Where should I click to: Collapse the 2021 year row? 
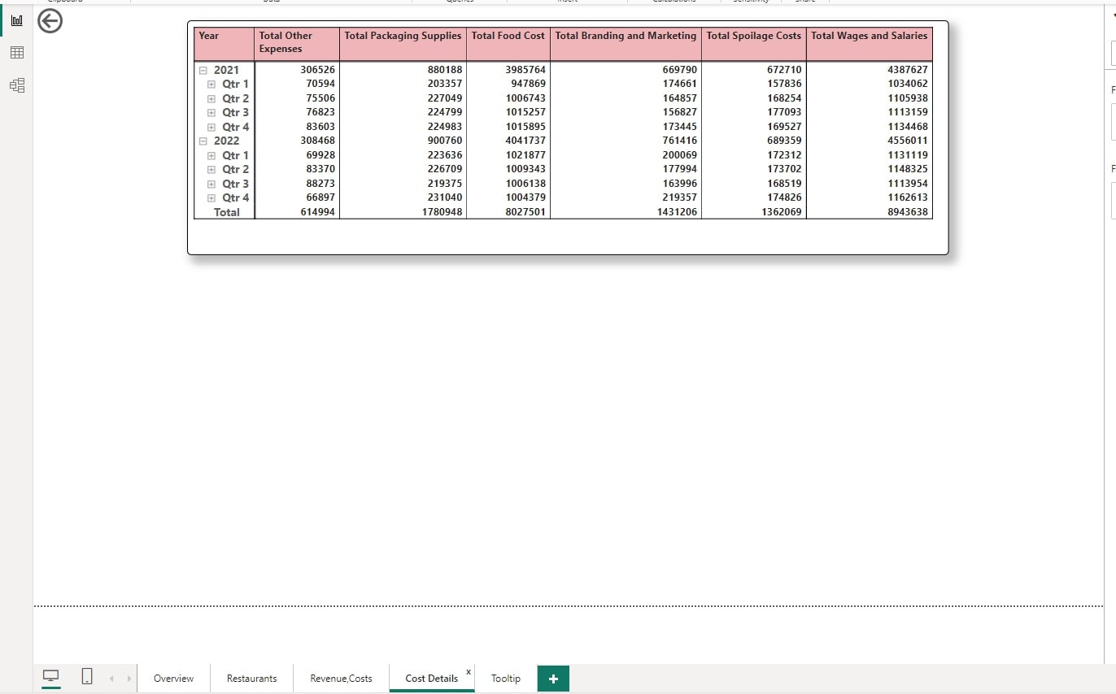pos(203,70)
